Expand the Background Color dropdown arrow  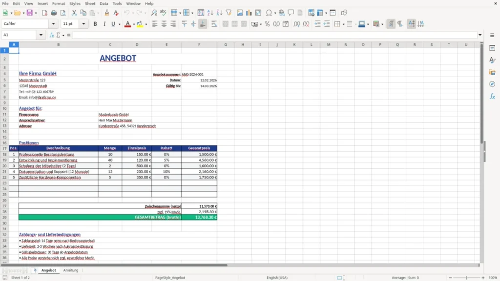point(146,24)
